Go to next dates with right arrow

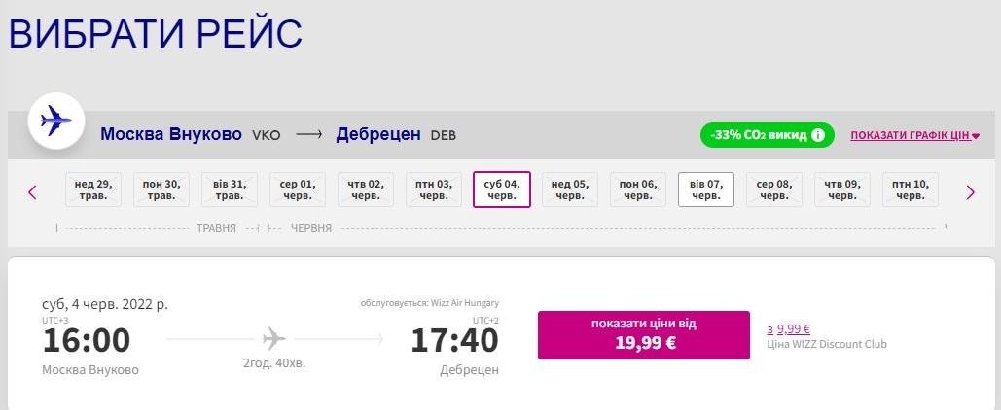point(970,192)
